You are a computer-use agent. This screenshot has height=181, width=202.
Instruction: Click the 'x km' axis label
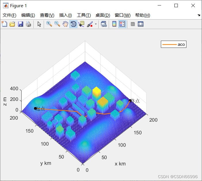(120, 164)
